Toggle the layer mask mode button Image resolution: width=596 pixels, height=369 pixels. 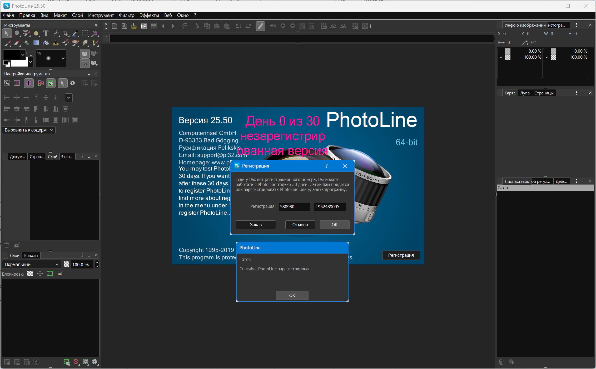tap(85, 54)
